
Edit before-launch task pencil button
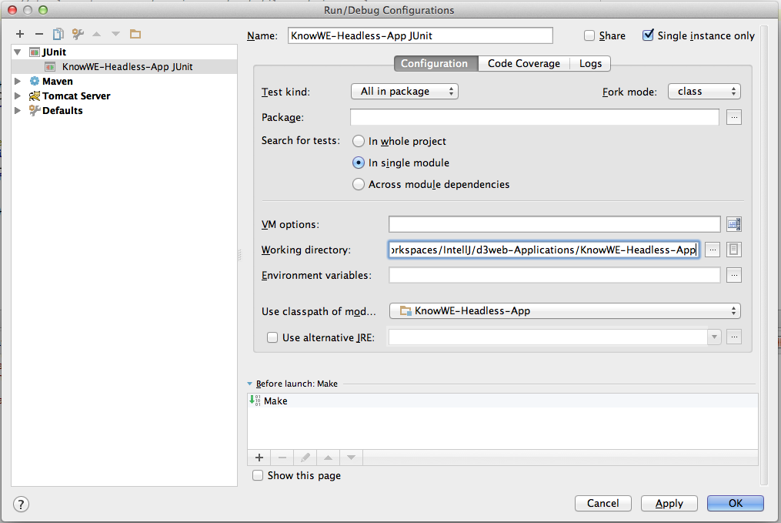point(305,458)
